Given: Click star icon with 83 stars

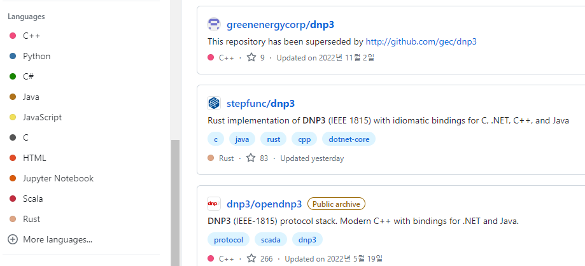Looking at the screenshot, I should click(251, 158).
